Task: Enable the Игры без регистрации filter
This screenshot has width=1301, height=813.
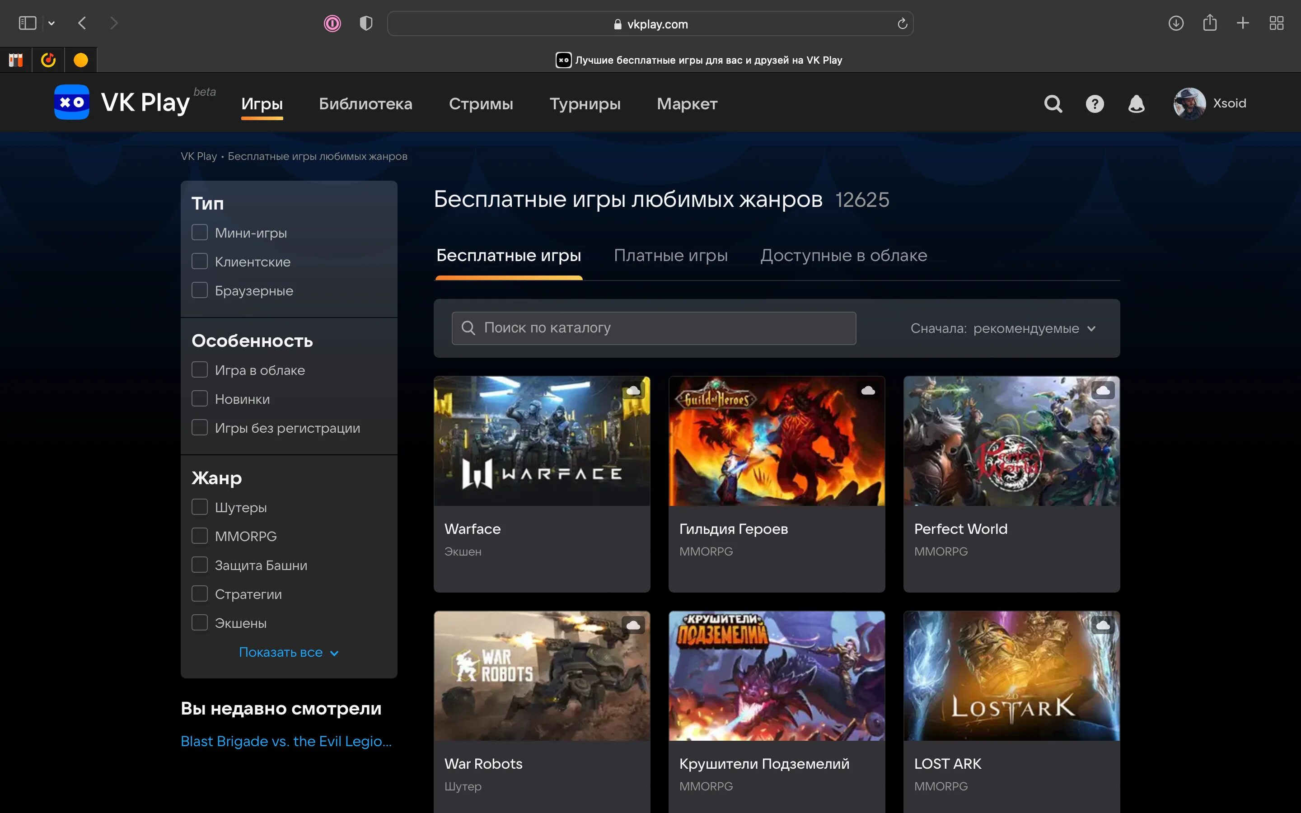Action: click(x=200, y=427)
